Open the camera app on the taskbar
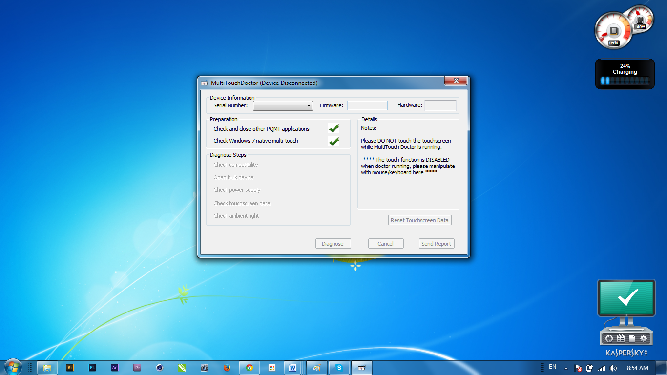This screenshot has width=667, height=375. tap(205, 368)
